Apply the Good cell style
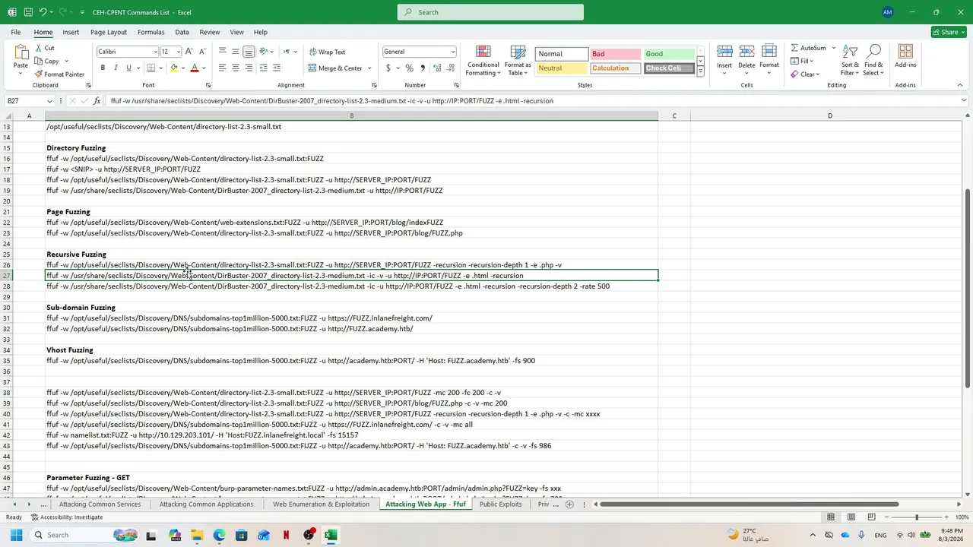The width and height of the screenshot is (973, 547). 668,54
